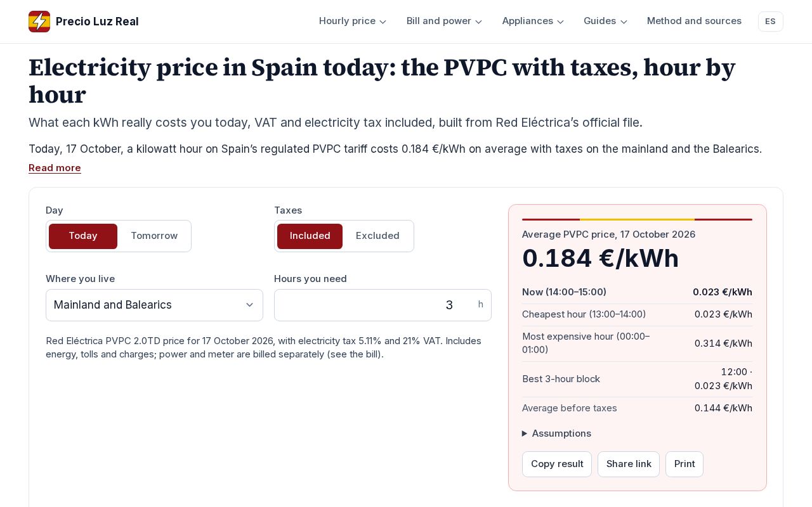Viewport: 812px width, 507px height.
Task: Print the price result
Action: point(684,464)
